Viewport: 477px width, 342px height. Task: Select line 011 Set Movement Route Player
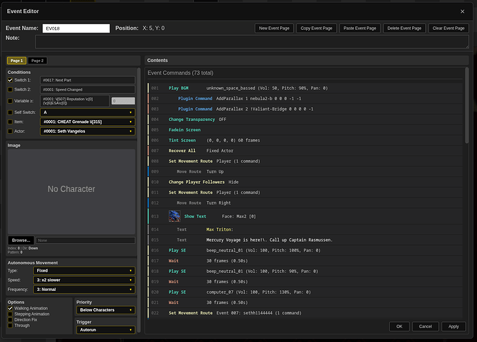click(x=305, y=193)
